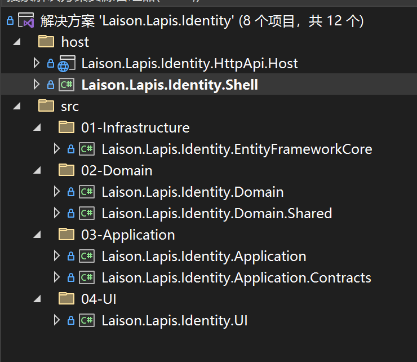The width and height of the screenshot is (417, 362).
Task: Collapse the 03-Application folder arrow
Action: [37, 235]
